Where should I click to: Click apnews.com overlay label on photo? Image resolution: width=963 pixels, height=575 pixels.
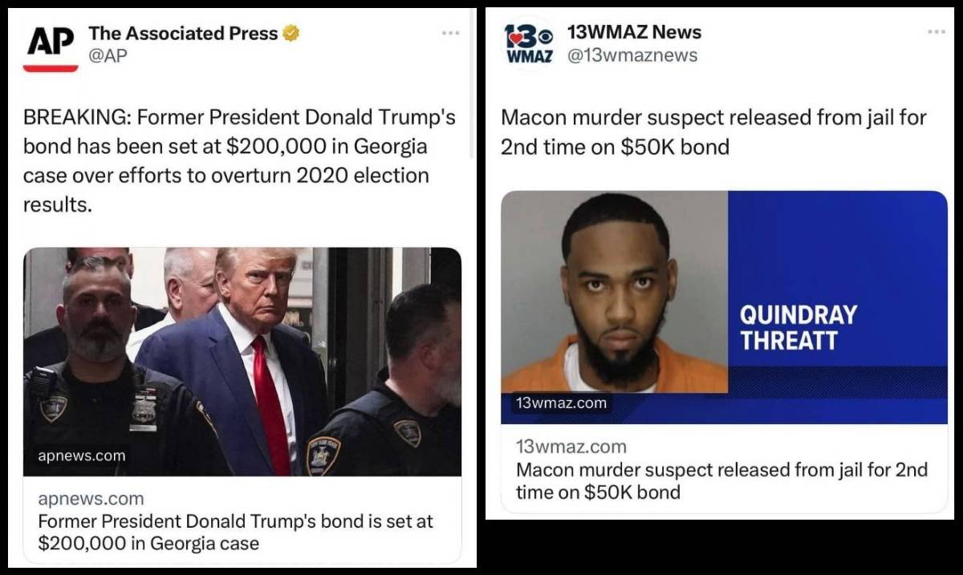82,456
